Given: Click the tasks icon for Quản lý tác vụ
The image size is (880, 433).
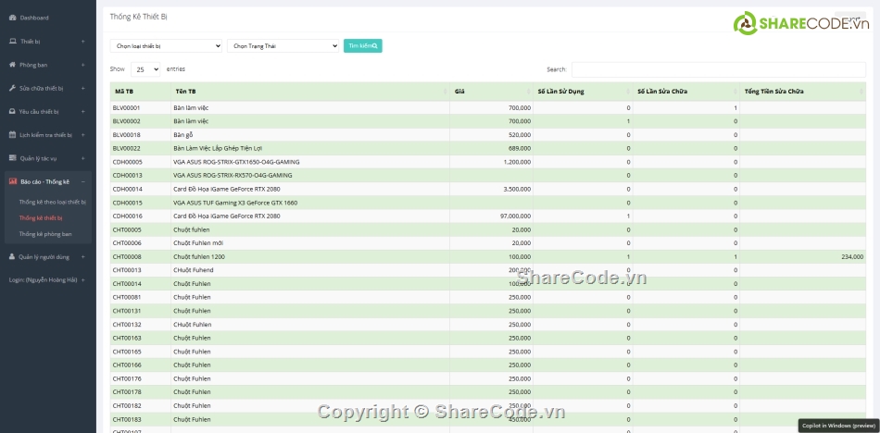Looking at the screenshot, I should tap(12, 158).
